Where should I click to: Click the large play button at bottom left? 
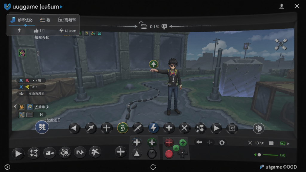pos(18,154)
